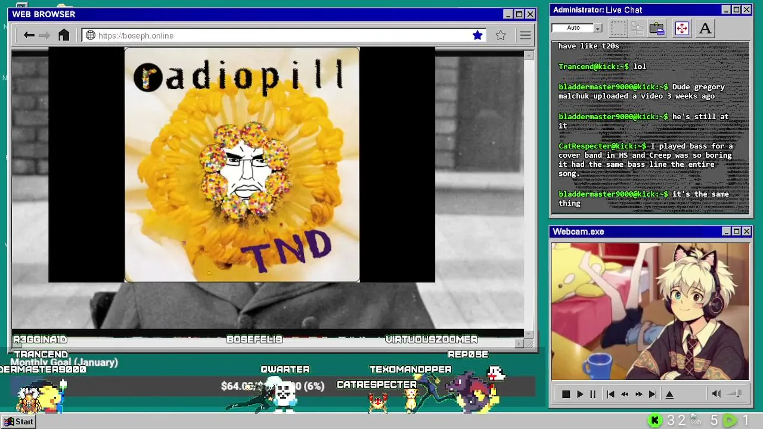Maximize the Webcam.exe window

point(736,231)
